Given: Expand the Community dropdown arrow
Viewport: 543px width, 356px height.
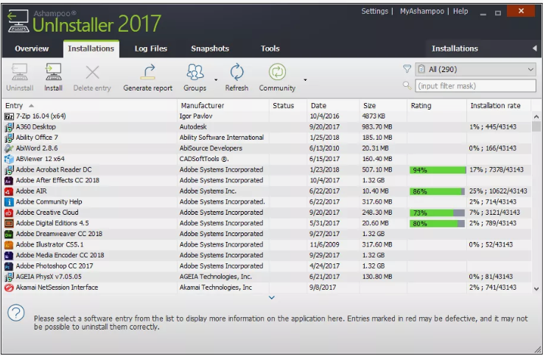Looking at the screenshot, I should click(305, 80).
